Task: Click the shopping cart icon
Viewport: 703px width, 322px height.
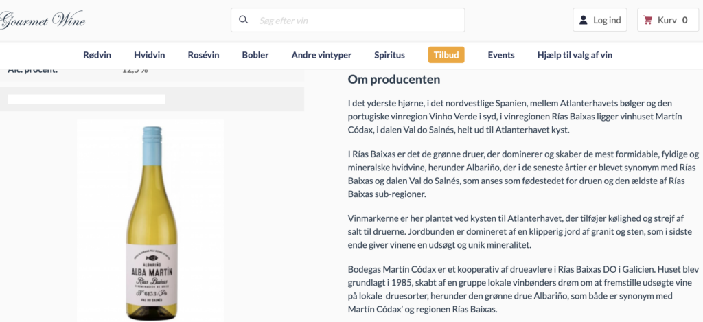Action: (x=647, y=20)
